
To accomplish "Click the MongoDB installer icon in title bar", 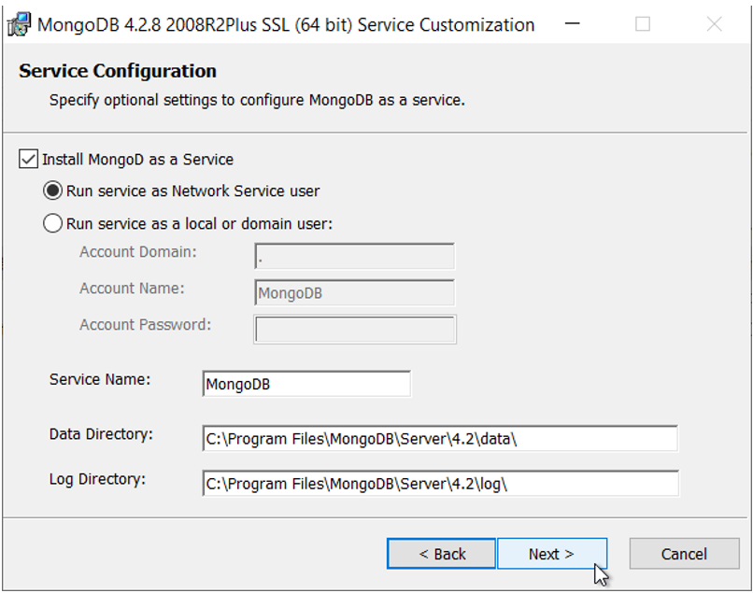I will [19, 25].
